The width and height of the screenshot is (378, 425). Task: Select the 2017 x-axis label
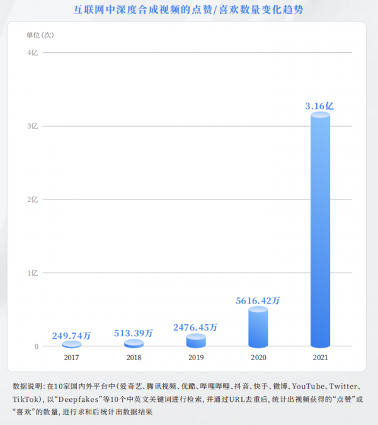click(71, 358)
